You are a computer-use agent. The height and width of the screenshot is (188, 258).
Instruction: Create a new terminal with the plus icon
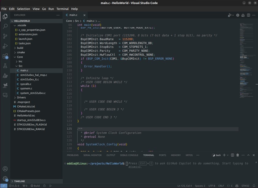[224, 155]
